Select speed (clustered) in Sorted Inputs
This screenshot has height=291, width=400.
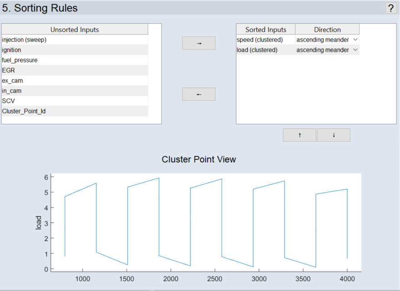265,40
